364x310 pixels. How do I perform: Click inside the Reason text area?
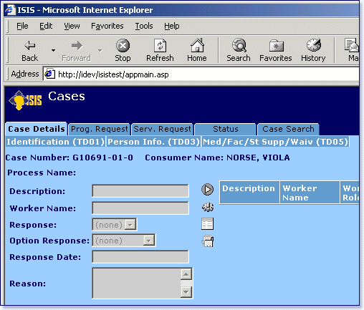tap(136, 284)
